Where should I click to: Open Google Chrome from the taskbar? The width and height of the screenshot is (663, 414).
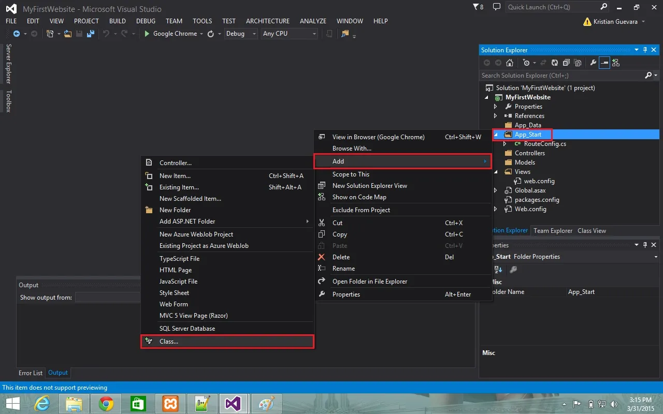click(x=106, y=404)
